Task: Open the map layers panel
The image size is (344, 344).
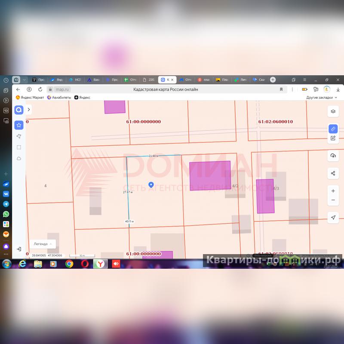Action: [333, 111]
